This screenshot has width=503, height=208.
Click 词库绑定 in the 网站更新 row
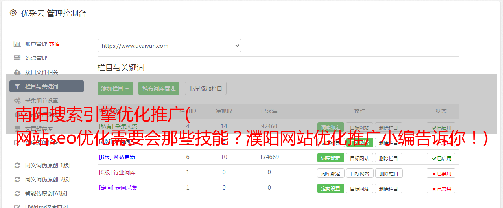331,158
